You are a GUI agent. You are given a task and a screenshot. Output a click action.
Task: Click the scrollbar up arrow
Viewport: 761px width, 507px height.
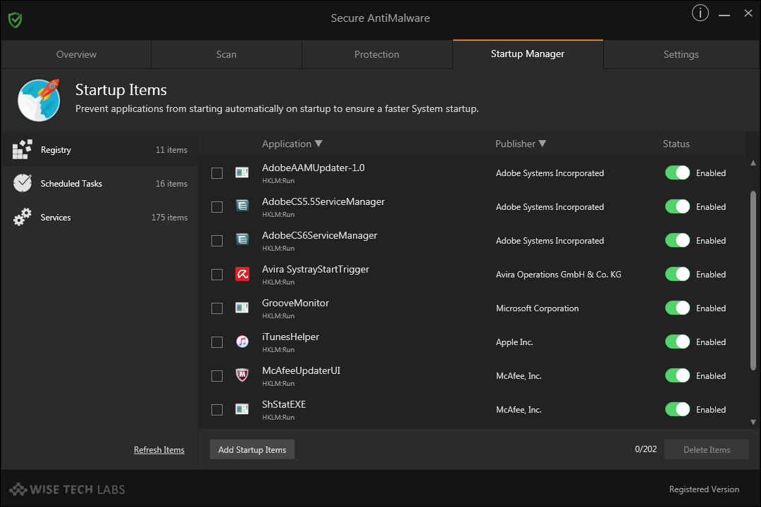[753, 163]
